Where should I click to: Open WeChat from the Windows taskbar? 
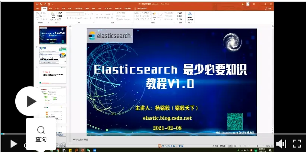pyautogui.click(x=88, y=150)
